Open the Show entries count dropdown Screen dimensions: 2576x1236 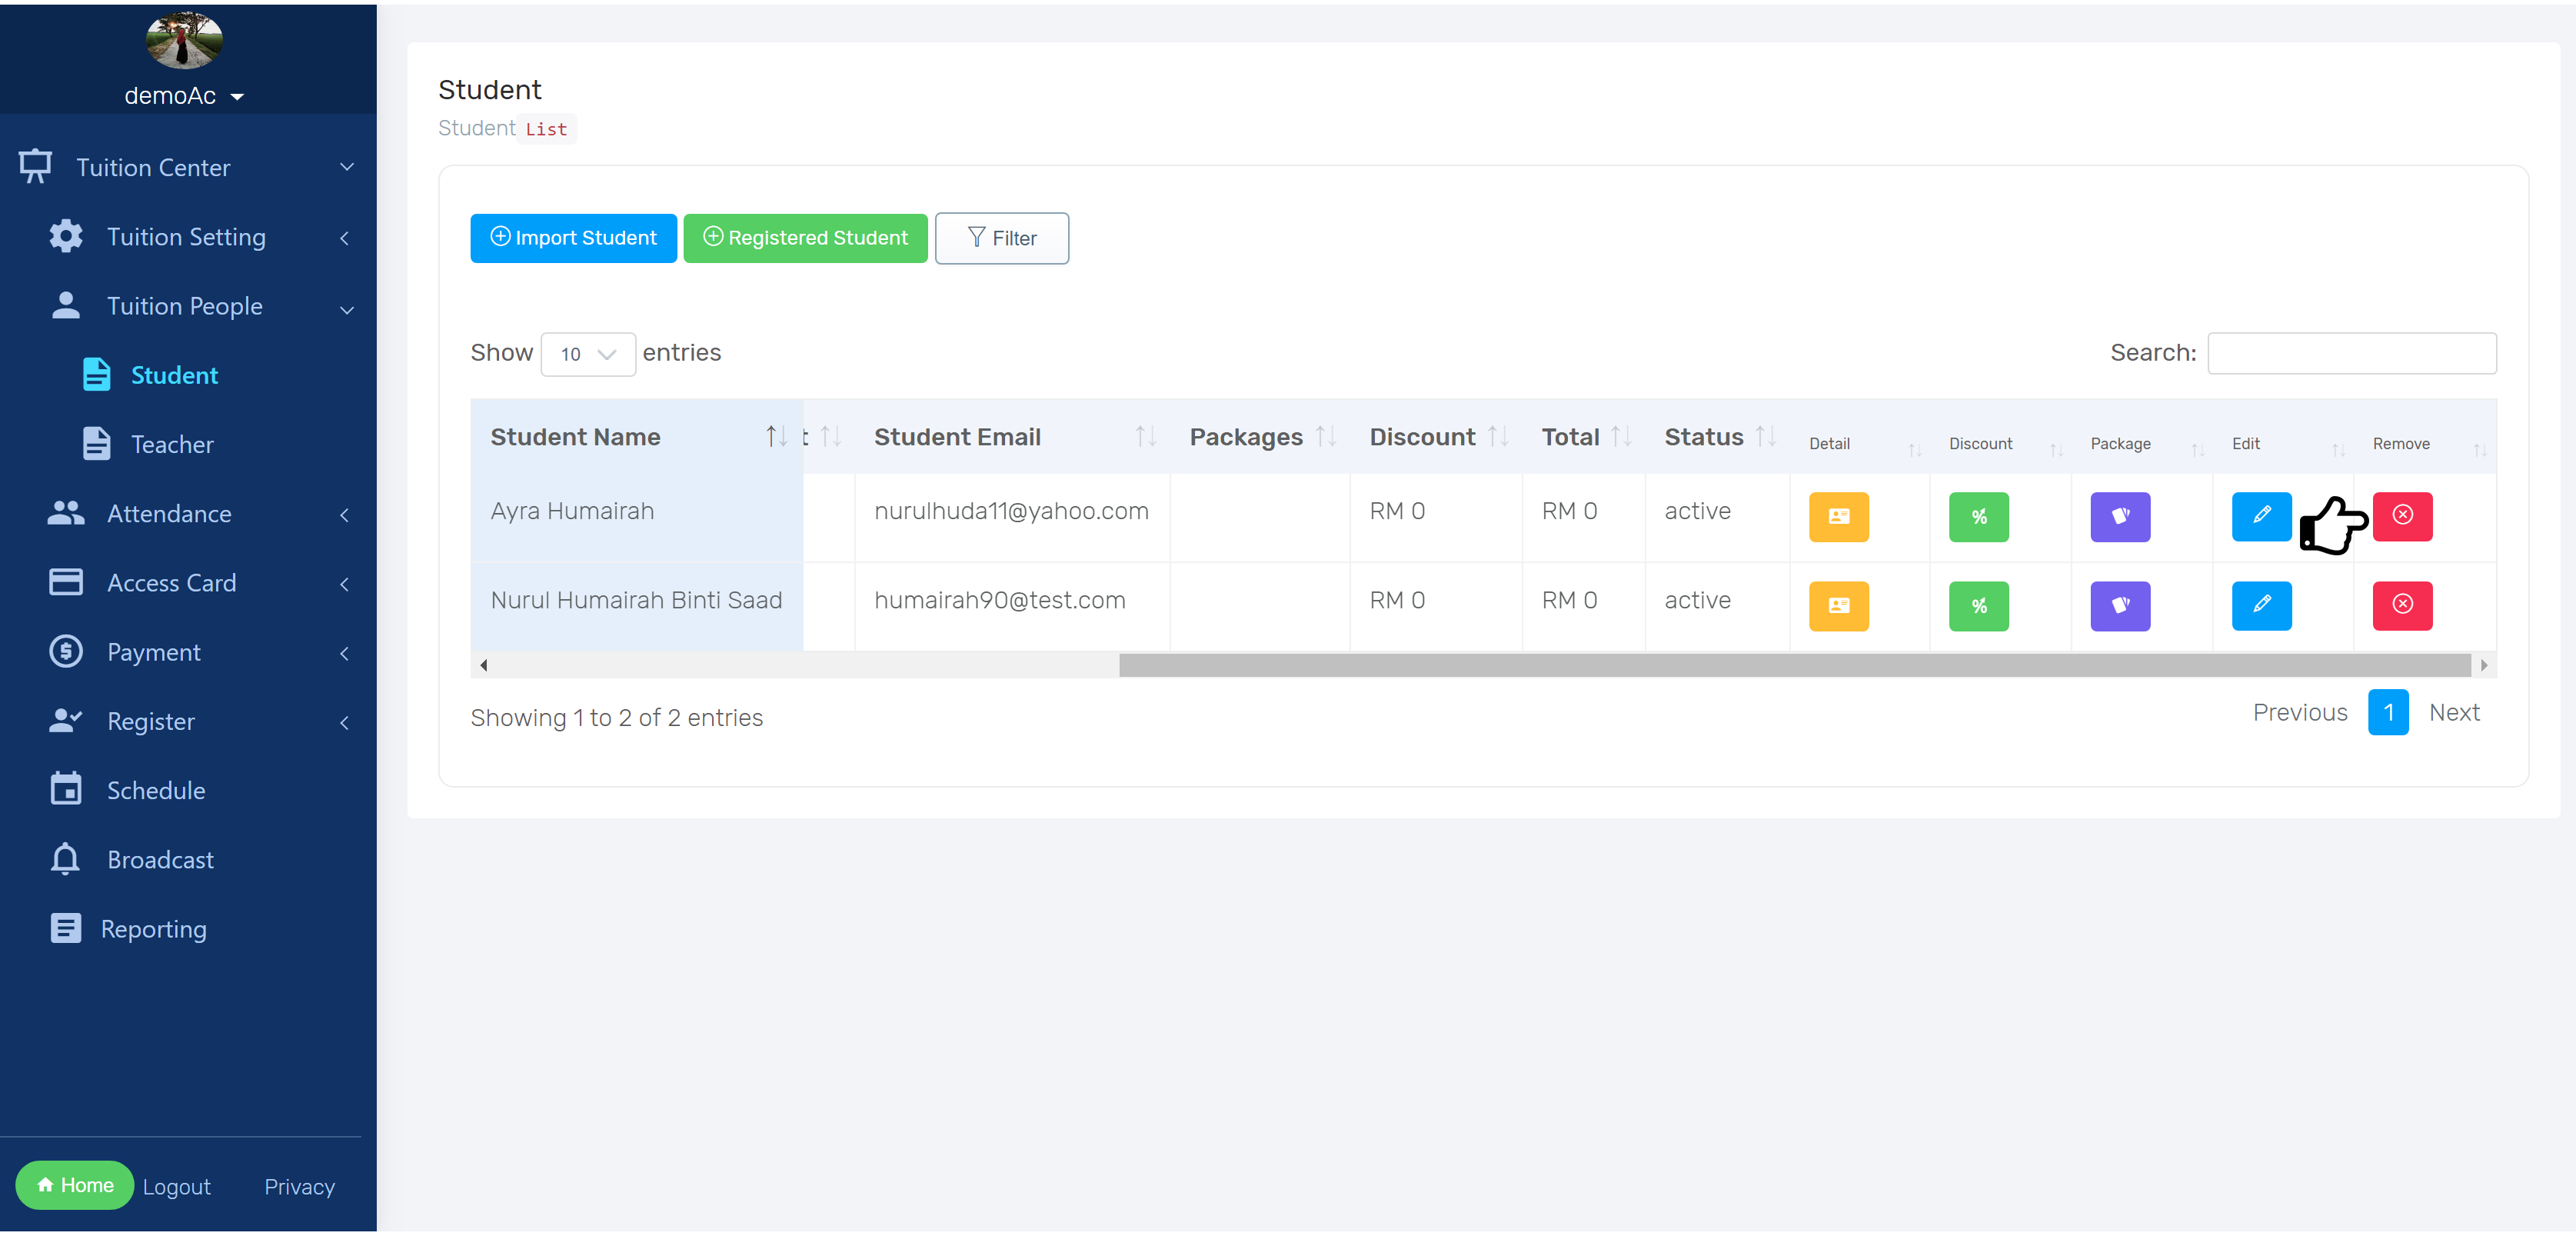[588, 354]
